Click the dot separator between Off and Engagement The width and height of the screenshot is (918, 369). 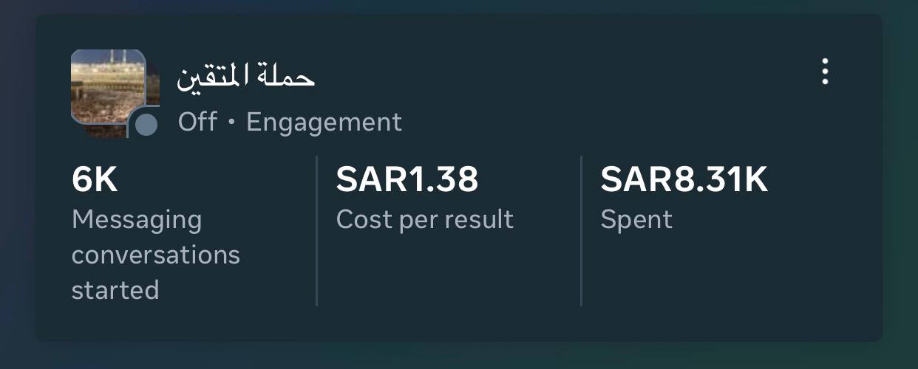[231, 123]
